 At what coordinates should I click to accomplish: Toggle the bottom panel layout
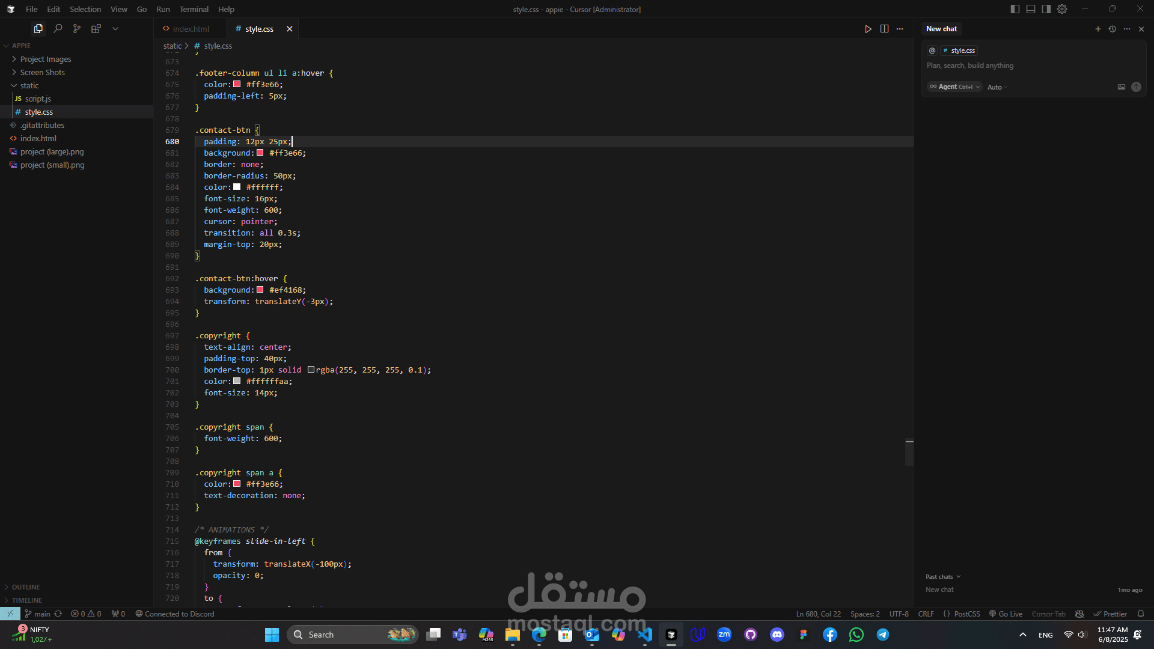pyautogui.click(x=1031, y=9)
